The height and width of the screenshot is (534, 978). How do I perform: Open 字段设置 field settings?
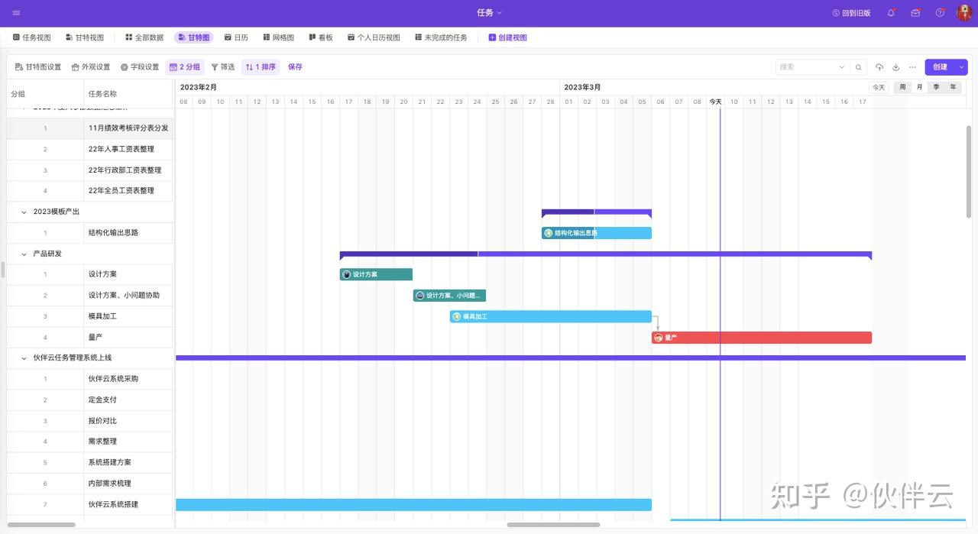[x=140, y=67]
